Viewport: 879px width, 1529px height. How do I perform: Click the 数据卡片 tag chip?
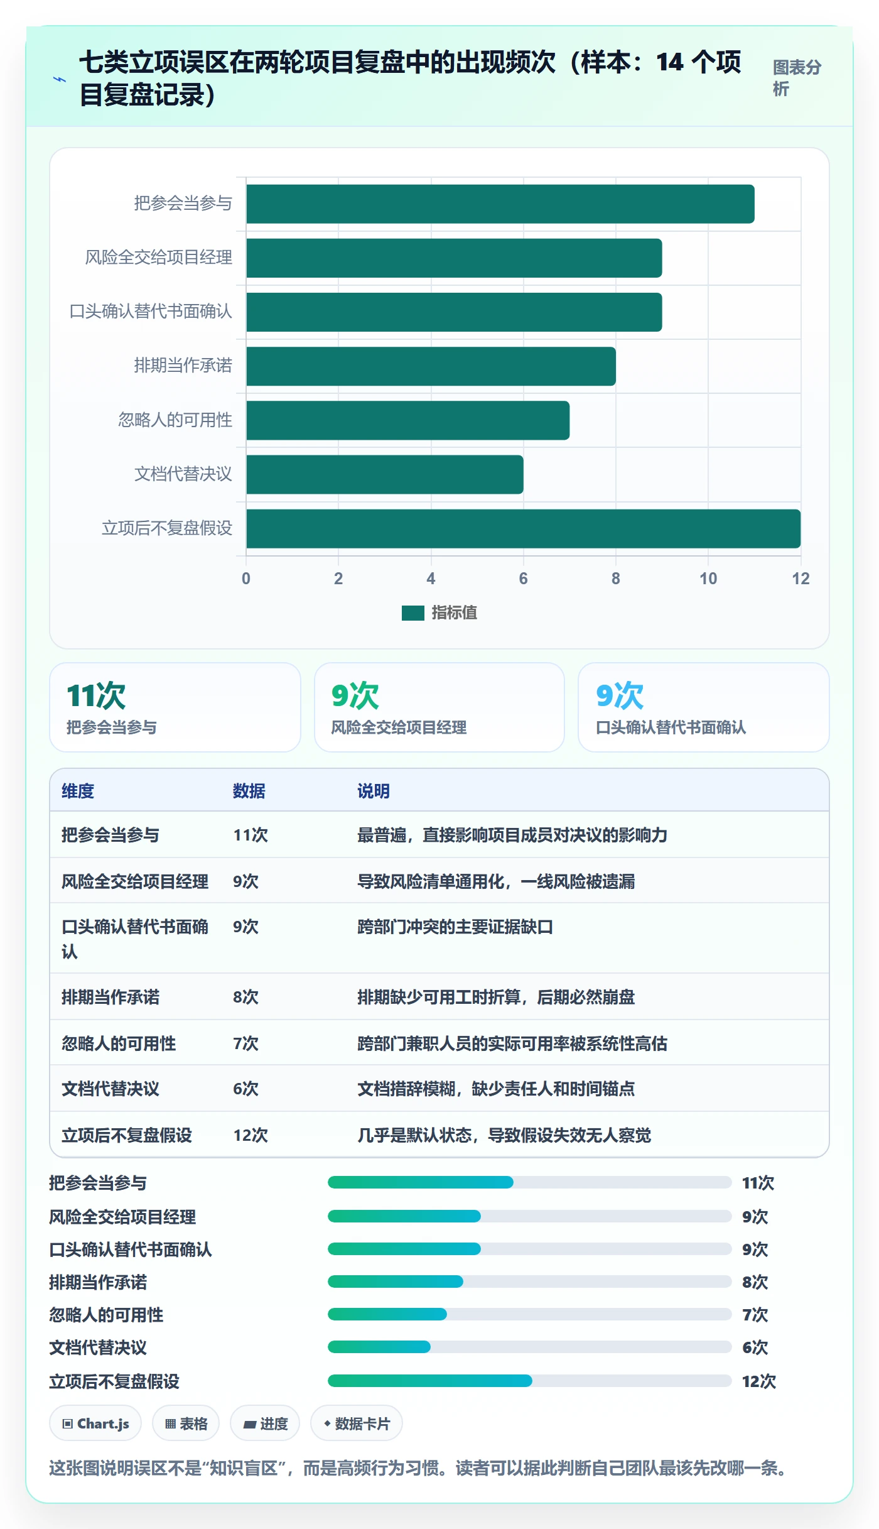point(357,1423)
